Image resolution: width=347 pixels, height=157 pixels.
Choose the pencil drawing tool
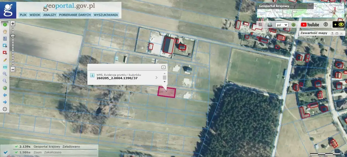pos(5,59)
